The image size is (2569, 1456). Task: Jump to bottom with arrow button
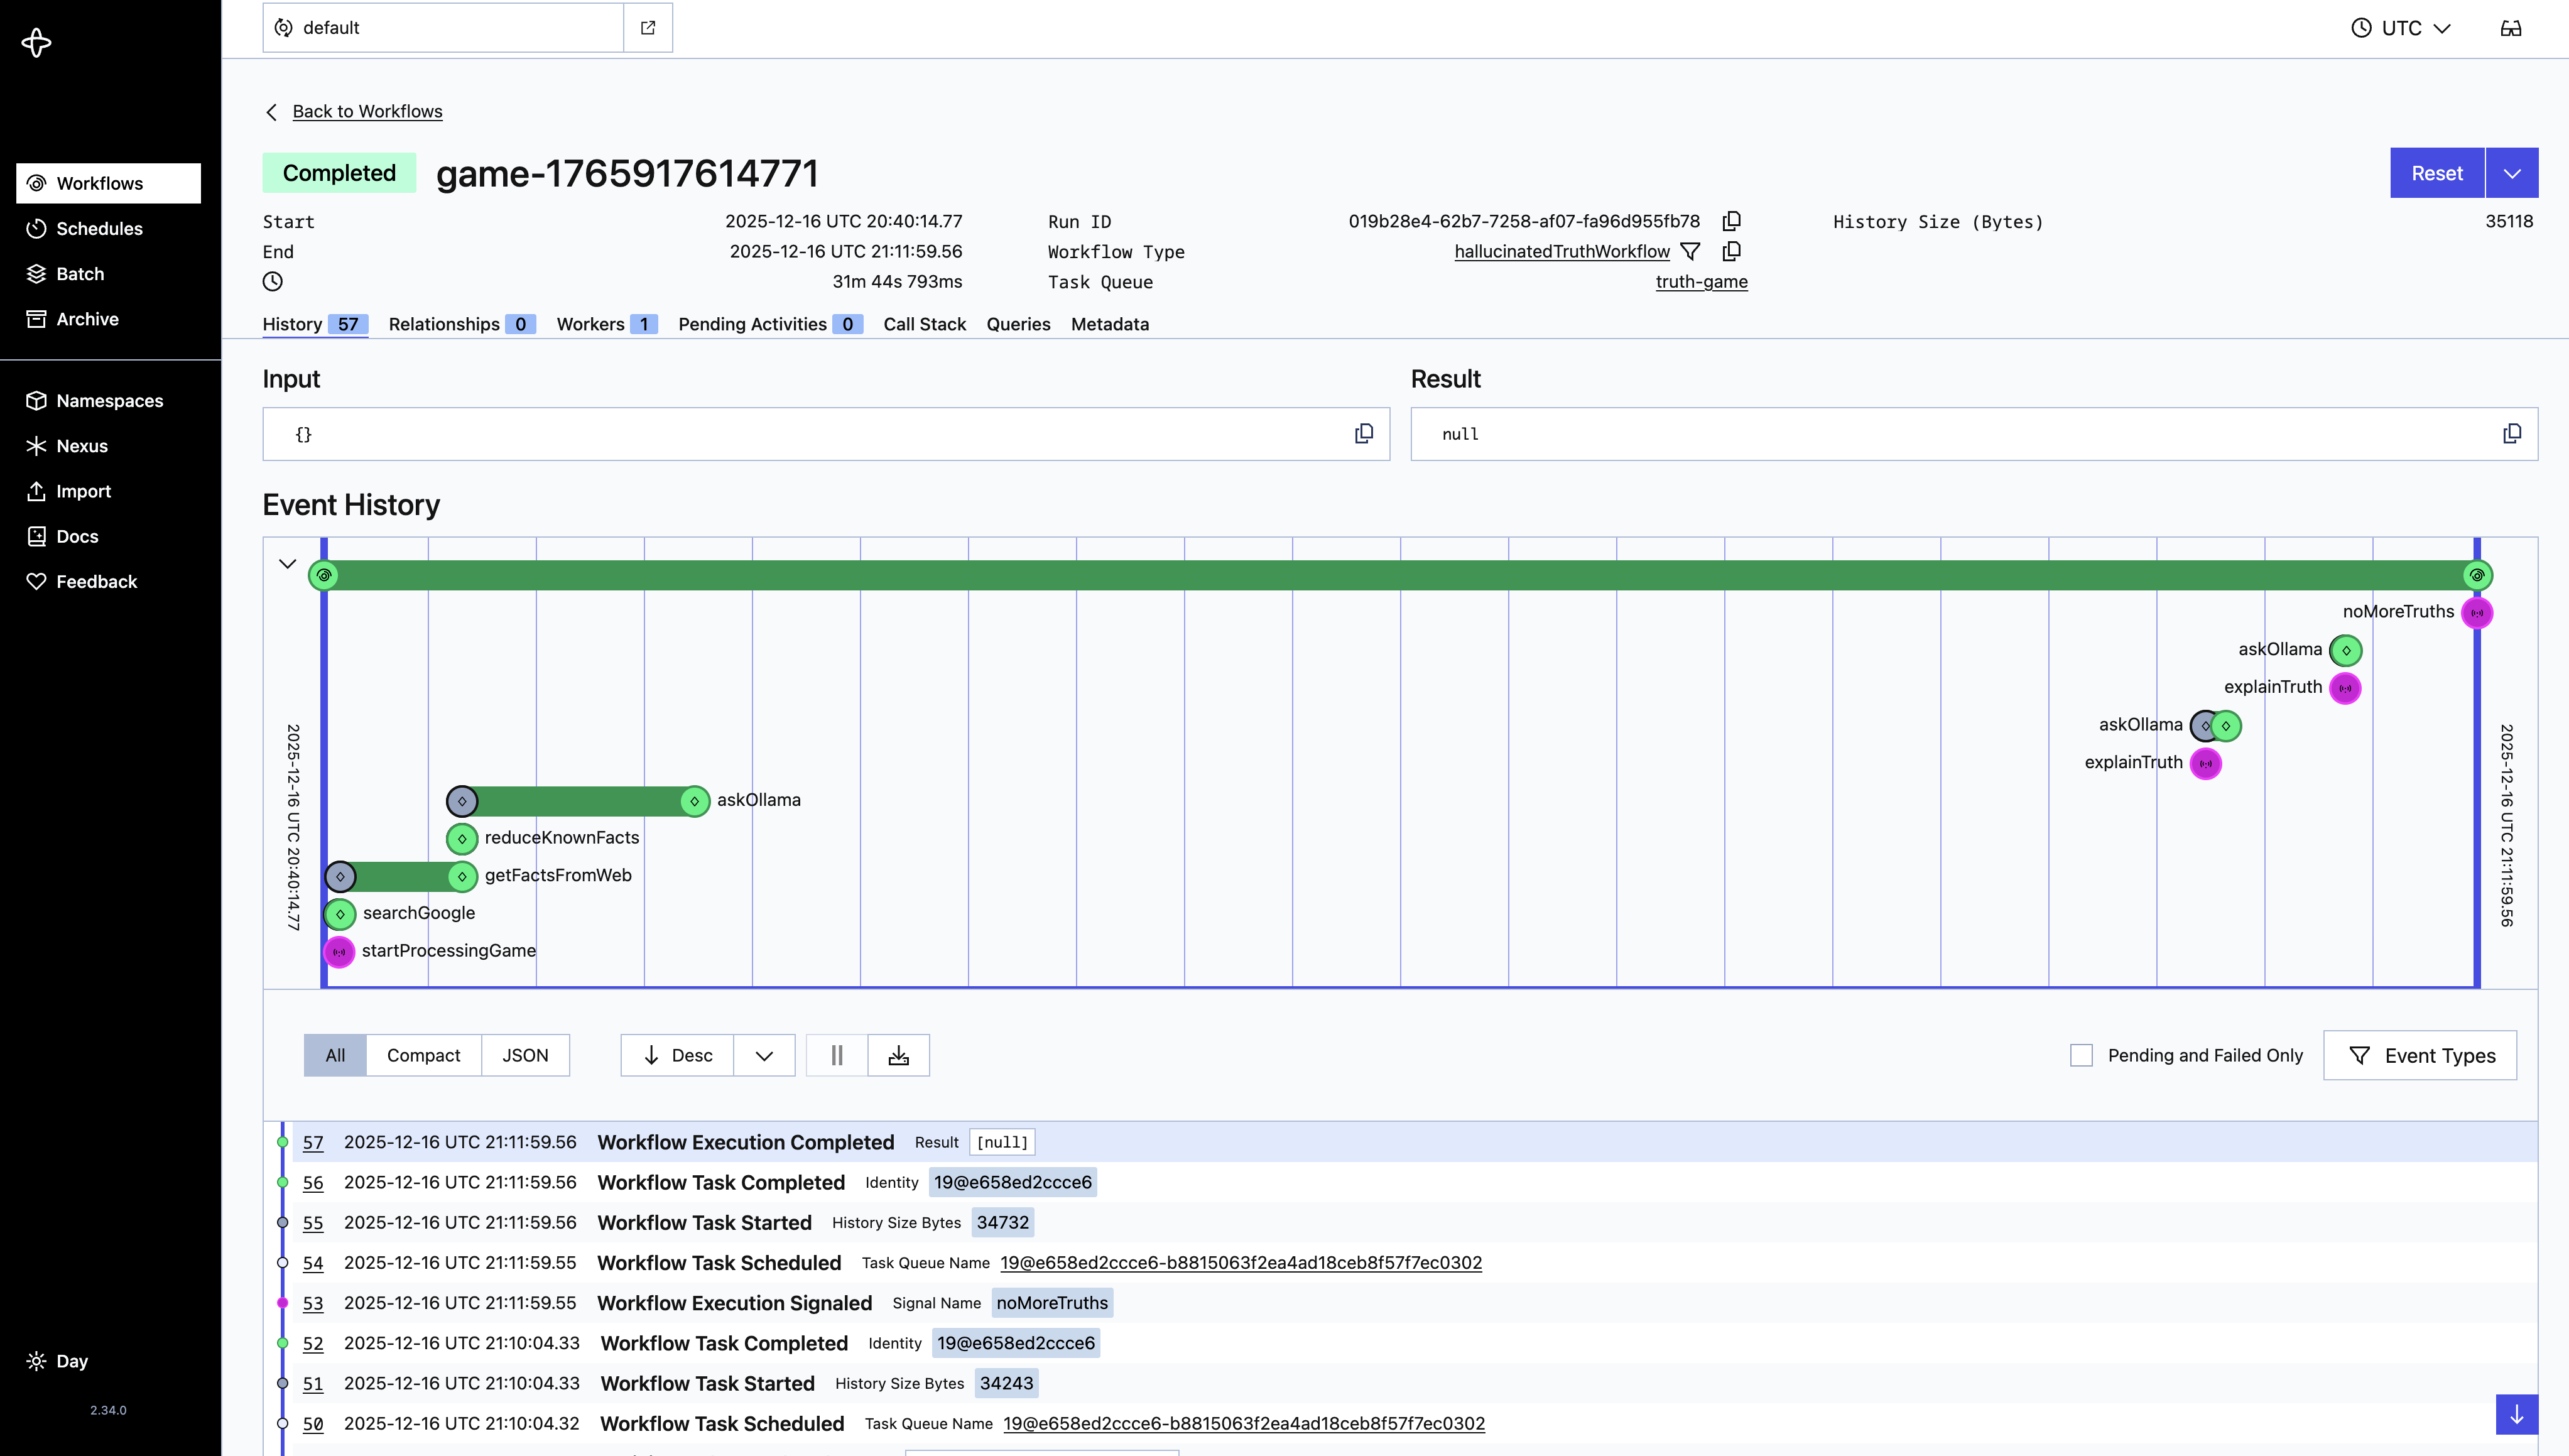point(2517,1415)
